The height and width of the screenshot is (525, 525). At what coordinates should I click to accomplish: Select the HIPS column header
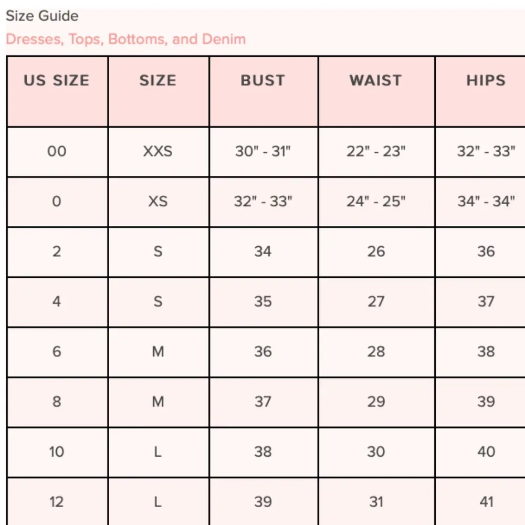point(486,81)
